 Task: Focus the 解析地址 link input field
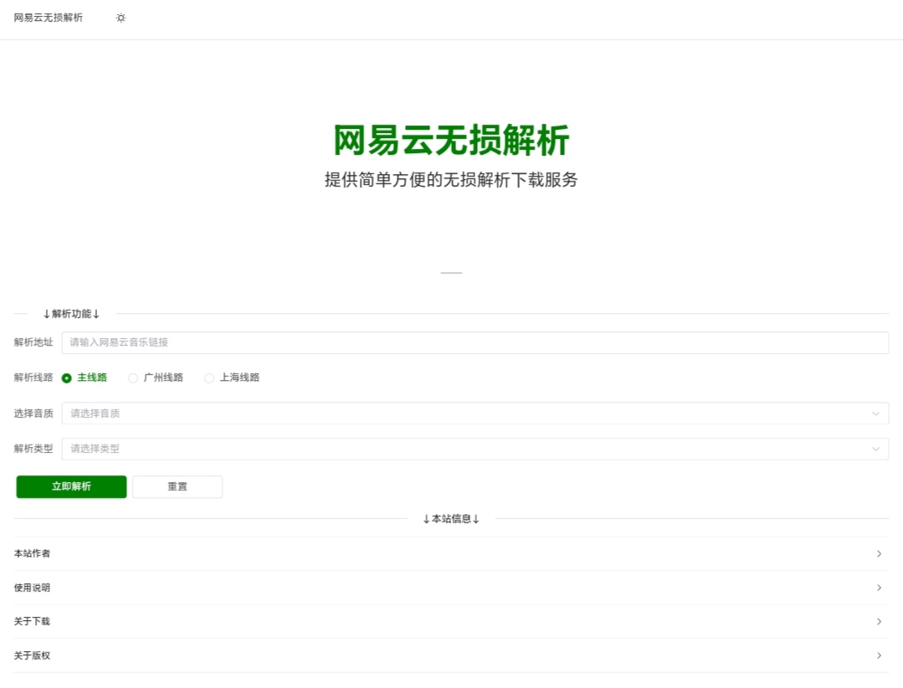tap(475, 342)
